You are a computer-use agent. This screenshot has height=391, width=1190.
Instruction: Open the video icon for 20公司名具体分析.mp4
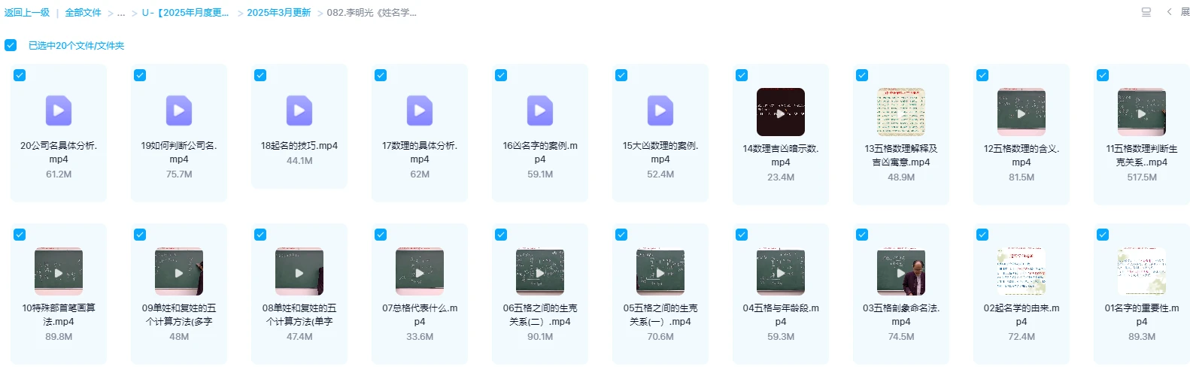click(x=59, y=111)
